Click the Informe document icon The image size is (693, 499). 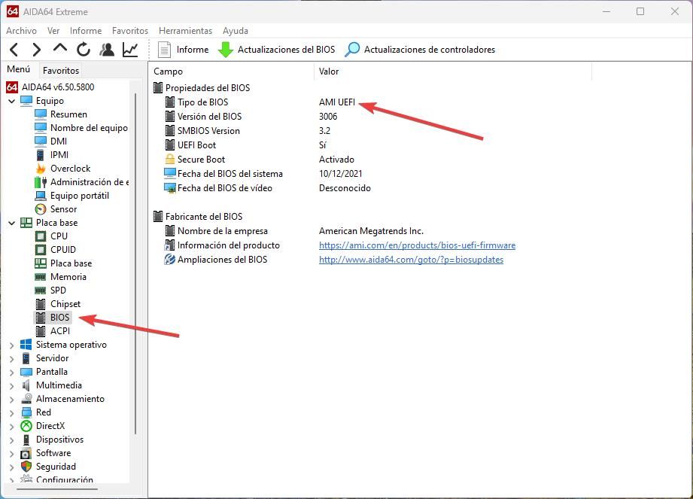(x=165, y=50)
